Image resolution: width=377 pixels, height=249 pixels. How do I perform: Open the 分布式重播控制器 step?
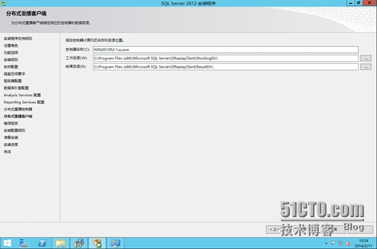[18, 109]
